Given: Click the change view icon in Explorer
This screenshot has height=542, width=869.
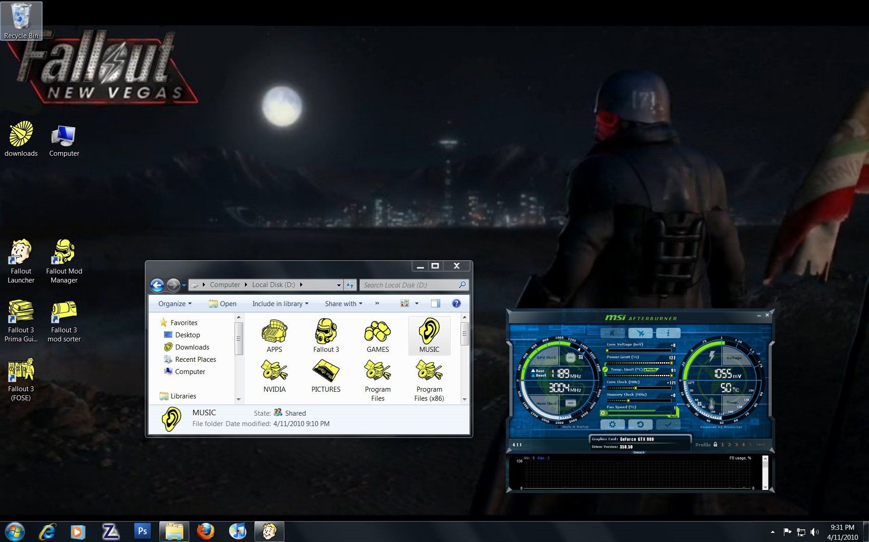Looking at the screenshot, I should coord(404,303).
